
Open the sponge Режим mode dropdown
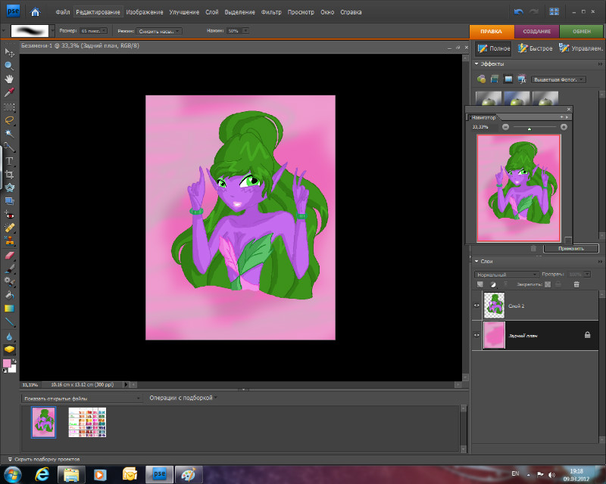coord(159,31)
